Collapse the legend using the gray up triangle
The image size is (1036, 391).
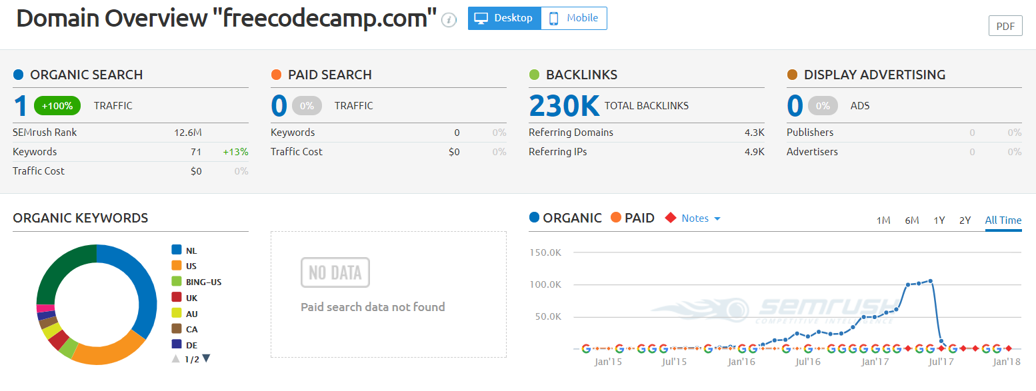tap(175, 358)
